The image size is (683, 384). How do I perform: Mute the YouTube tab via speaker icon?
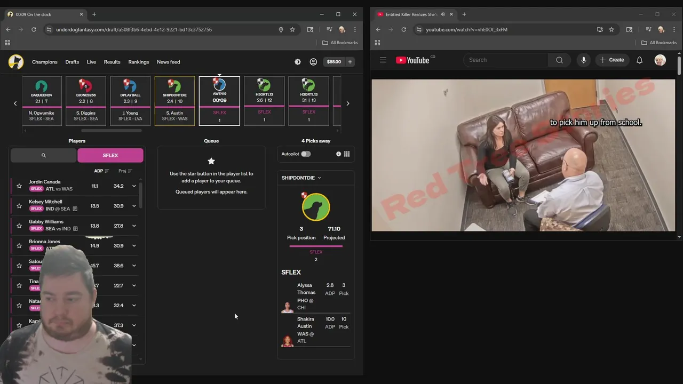[443, 14]
